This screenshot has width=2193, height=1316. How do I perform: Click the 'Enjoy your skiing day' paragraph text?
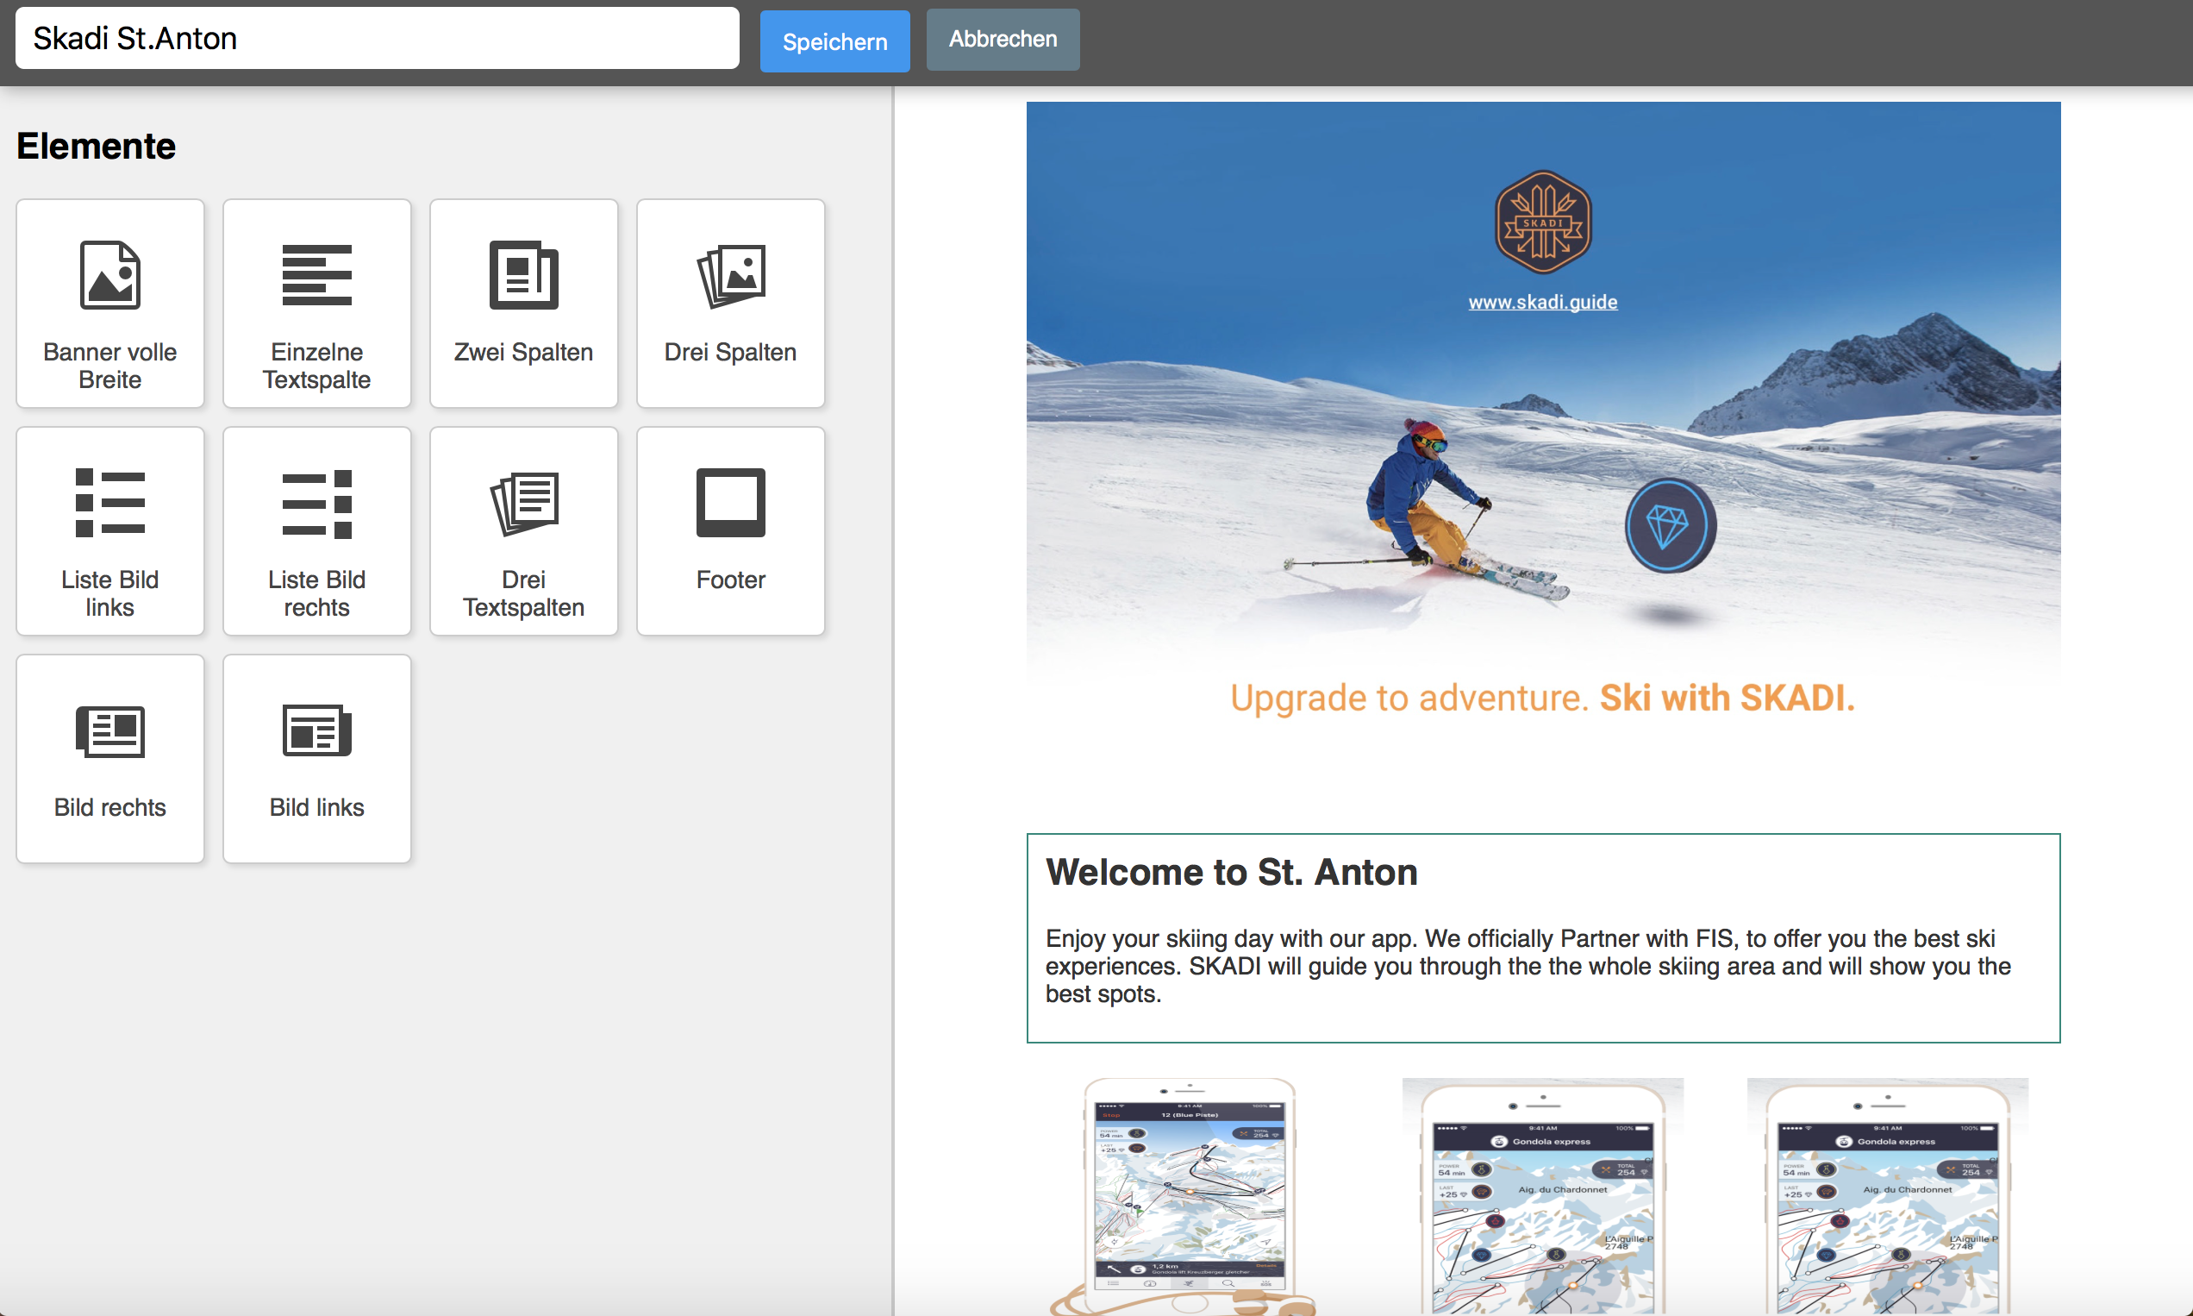1528,966
